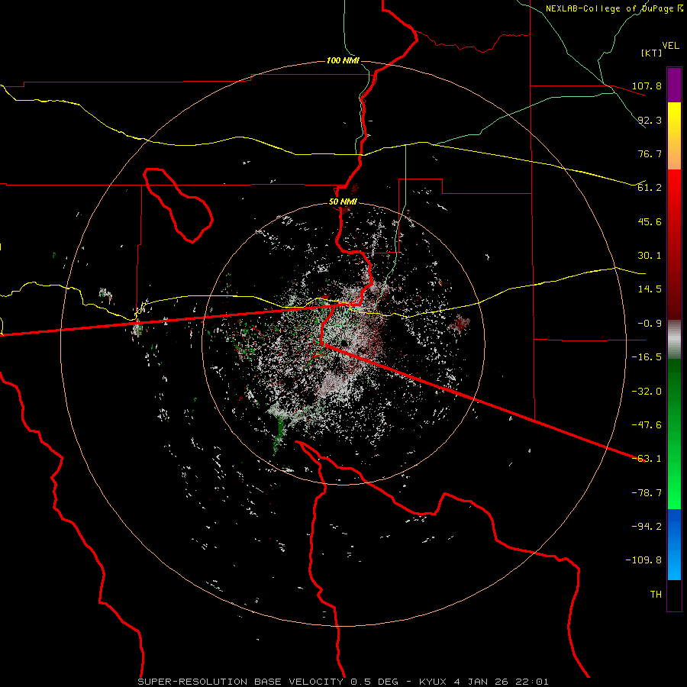Image resolution: width=687 pixels, height=687 pixels.
Task: Pick the purple segment of color bar
Action: pyautogui.click(x=674, y=85)
